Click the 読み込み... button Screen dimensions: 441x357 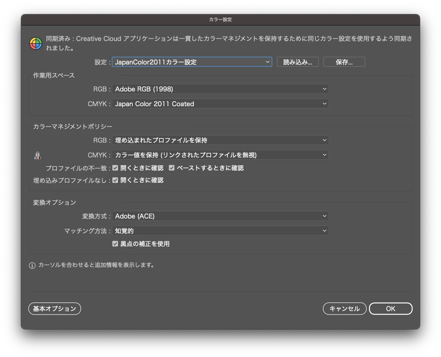point(298,62)
